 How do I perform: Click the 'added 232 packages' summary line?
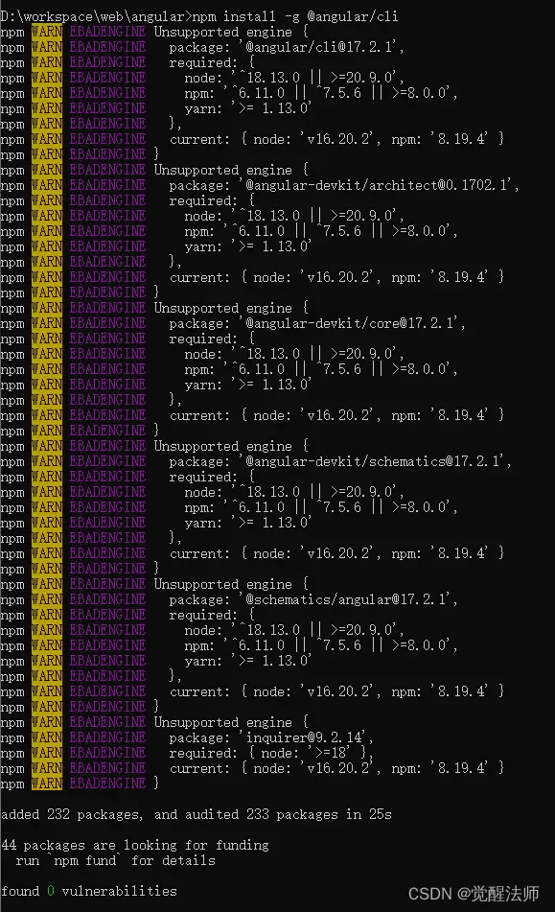(196, 814)
